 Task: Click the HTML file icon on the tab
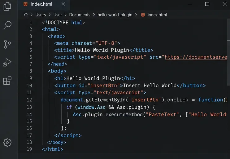pyautogui.click(x=25, y=4)
